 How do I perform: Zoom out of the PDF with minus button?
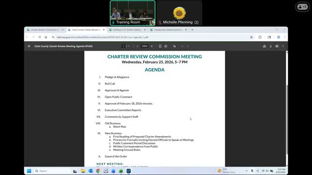click(x=137, y=46)
